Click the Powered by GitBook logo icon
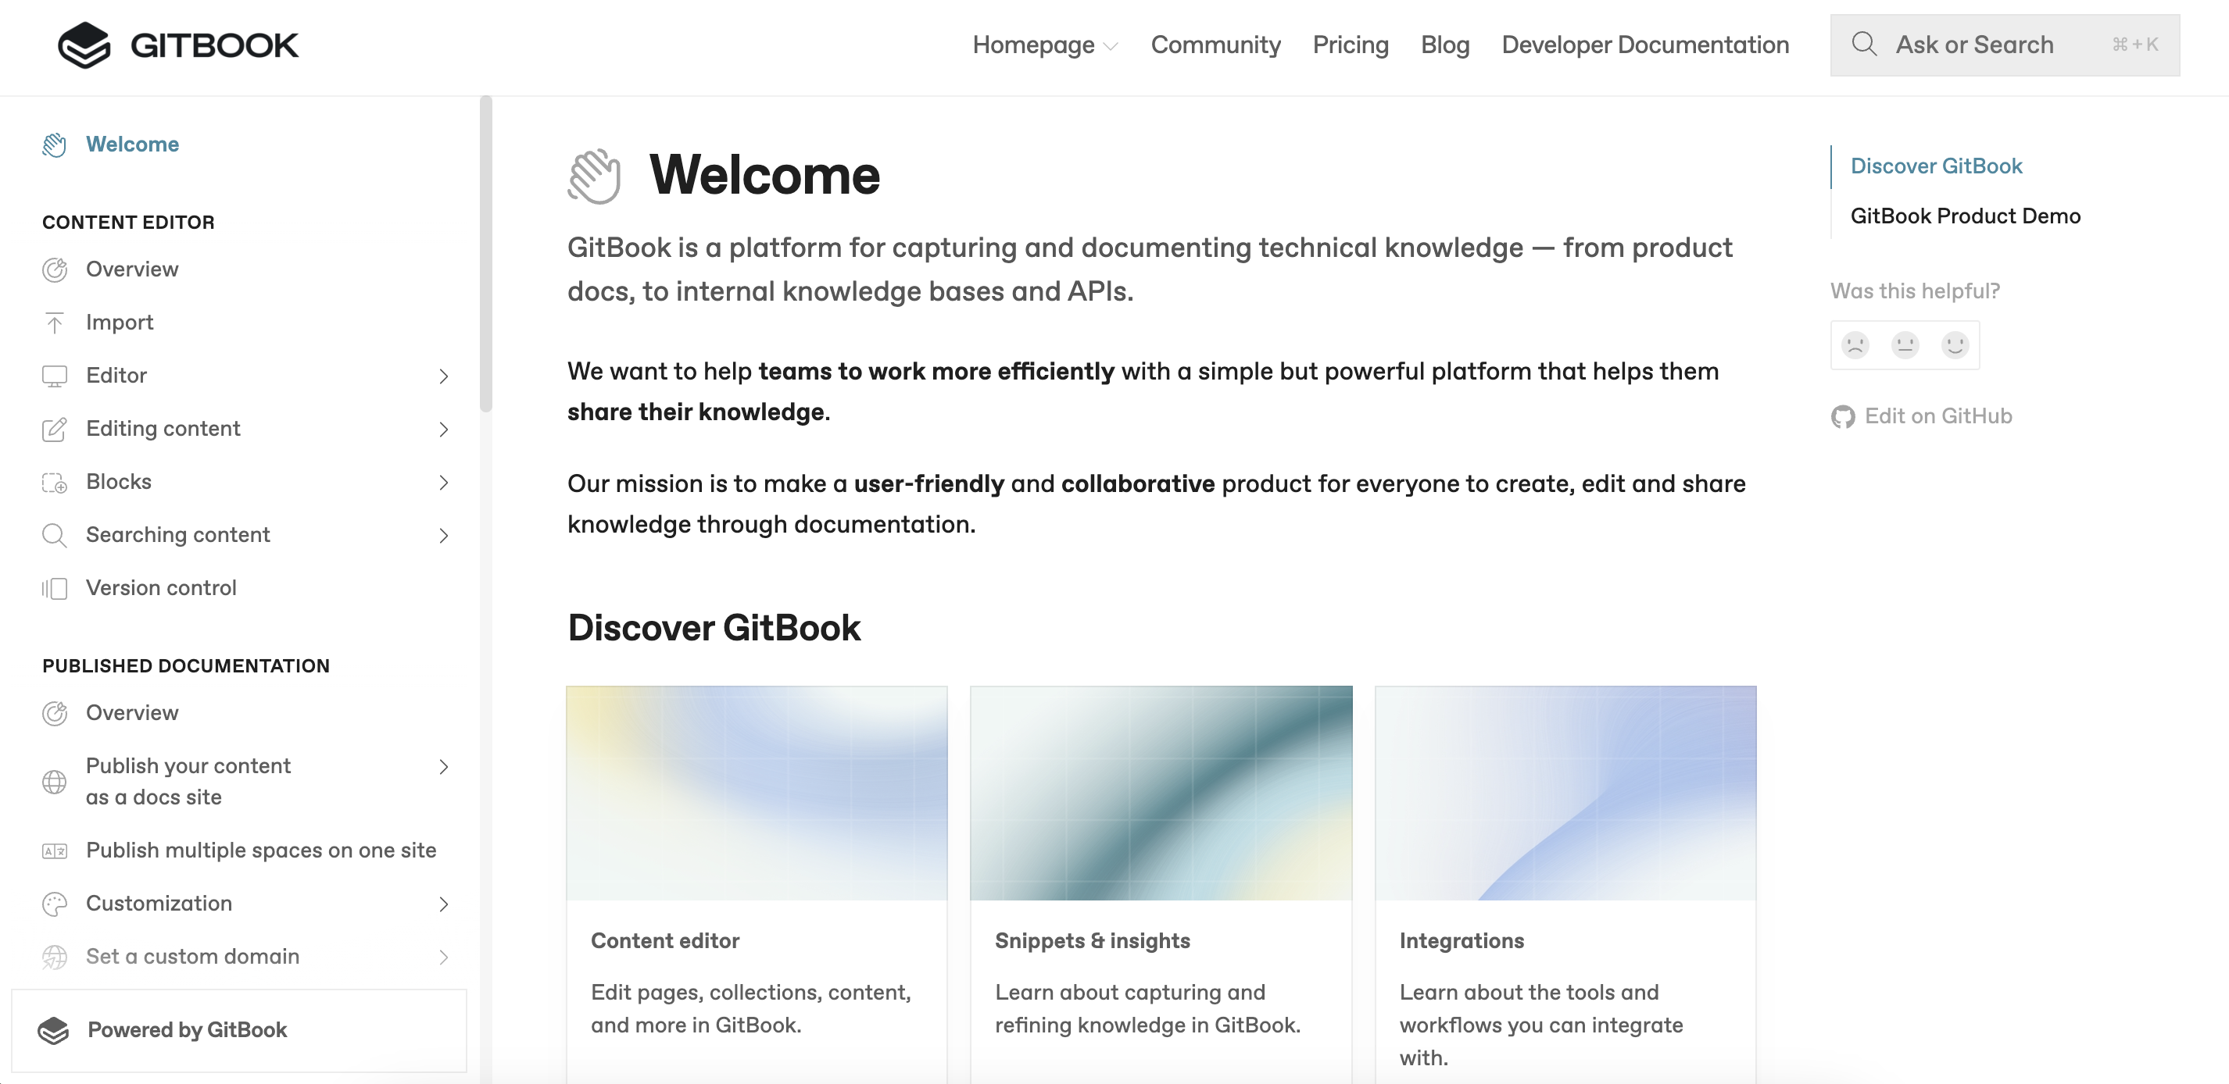 pos(54,1029)
